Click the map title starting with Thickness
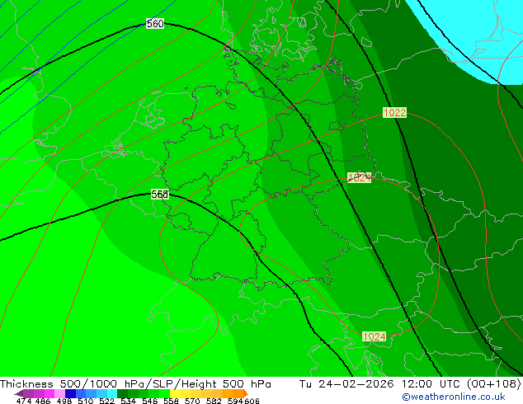The image size is (523, 404). 135,384
